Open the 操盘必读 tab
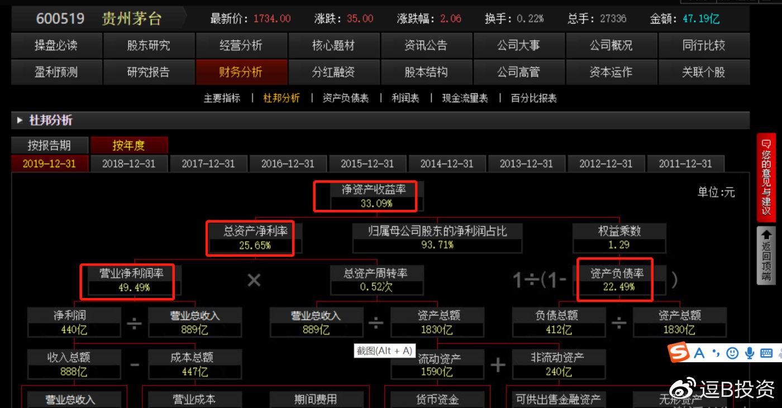This screenshot has height=408, width=782. coord(56,45)
